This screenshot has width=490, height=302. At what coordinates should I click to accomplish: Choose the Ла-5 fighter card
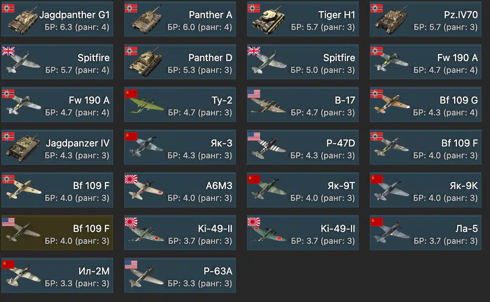426,233
